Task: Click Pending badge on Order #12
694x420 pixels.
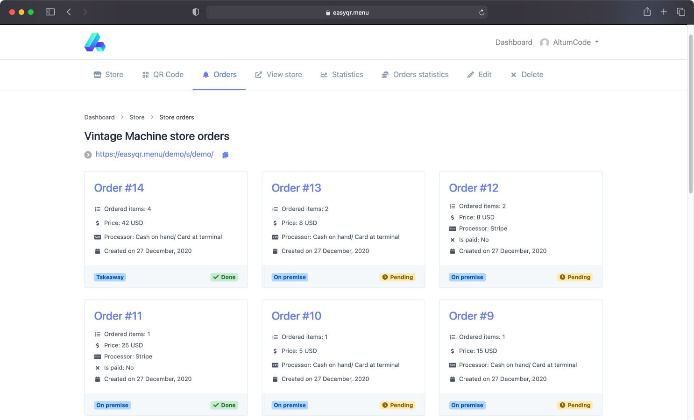Action: 575,277
